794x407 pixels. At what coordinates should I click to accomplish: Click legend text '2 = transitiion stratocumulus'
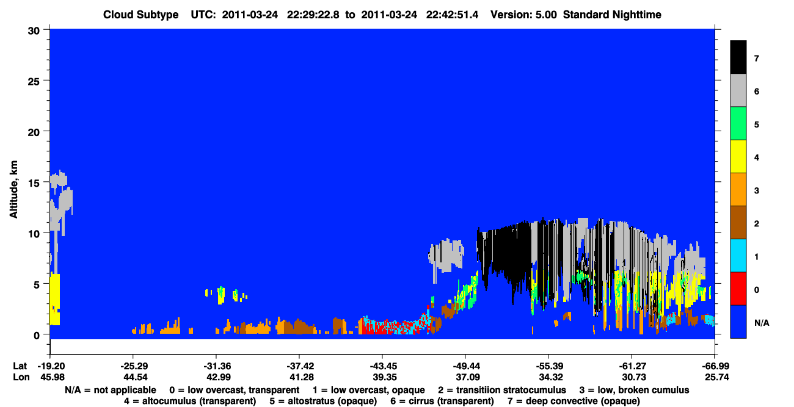[501, 390]
